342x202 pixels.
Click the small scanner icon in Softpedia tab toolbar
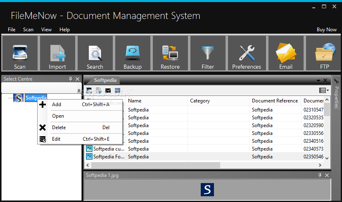89,91
